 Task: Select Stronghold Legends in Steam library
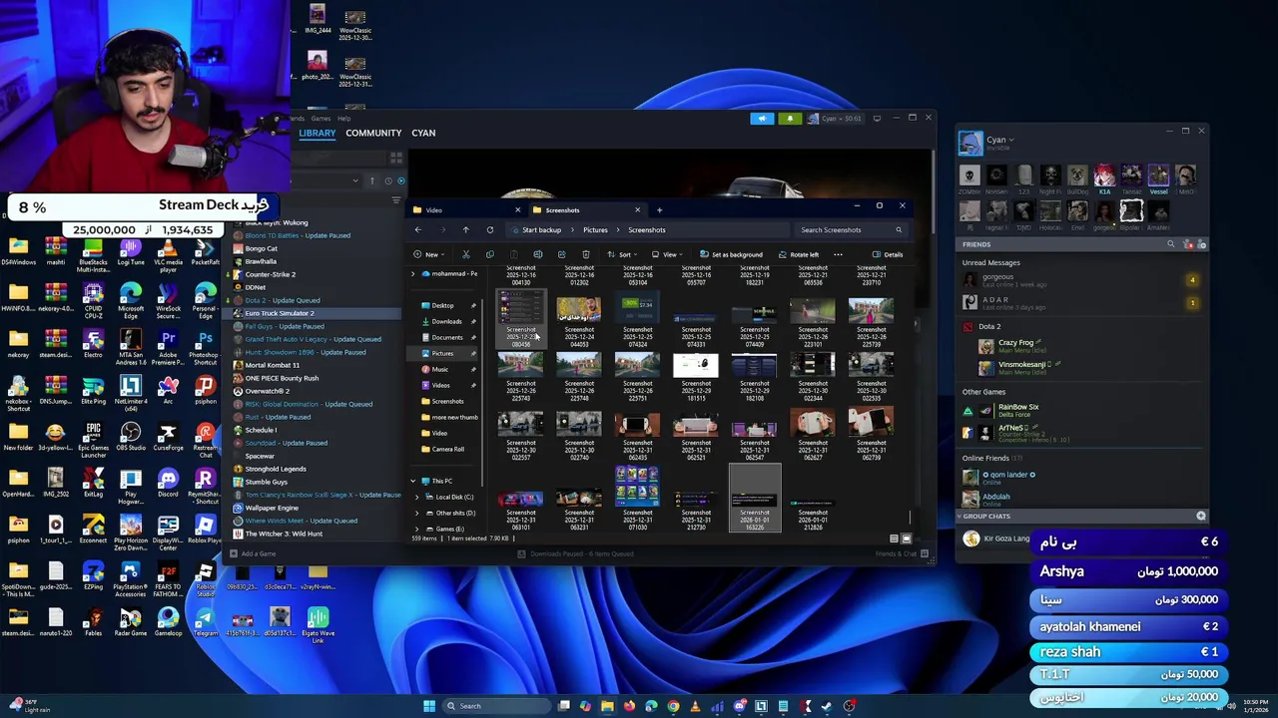pos(276,469)
